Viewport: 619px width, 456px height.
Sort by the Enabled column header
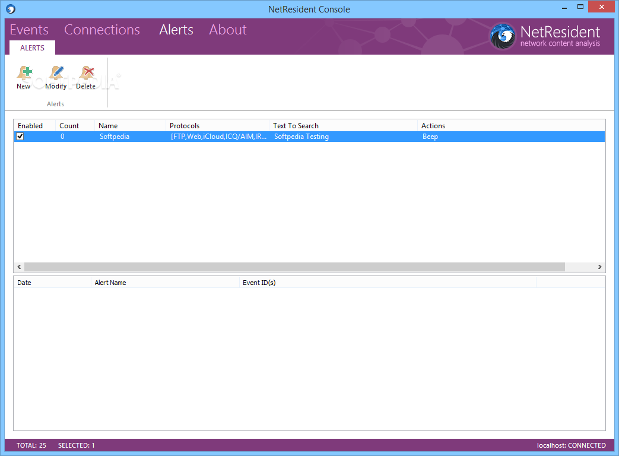click(x=35, y=125)
